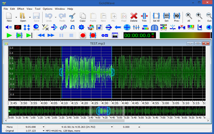214x134 pixels.
Task: Open the Window menu
Action: [x=60, y=9]
